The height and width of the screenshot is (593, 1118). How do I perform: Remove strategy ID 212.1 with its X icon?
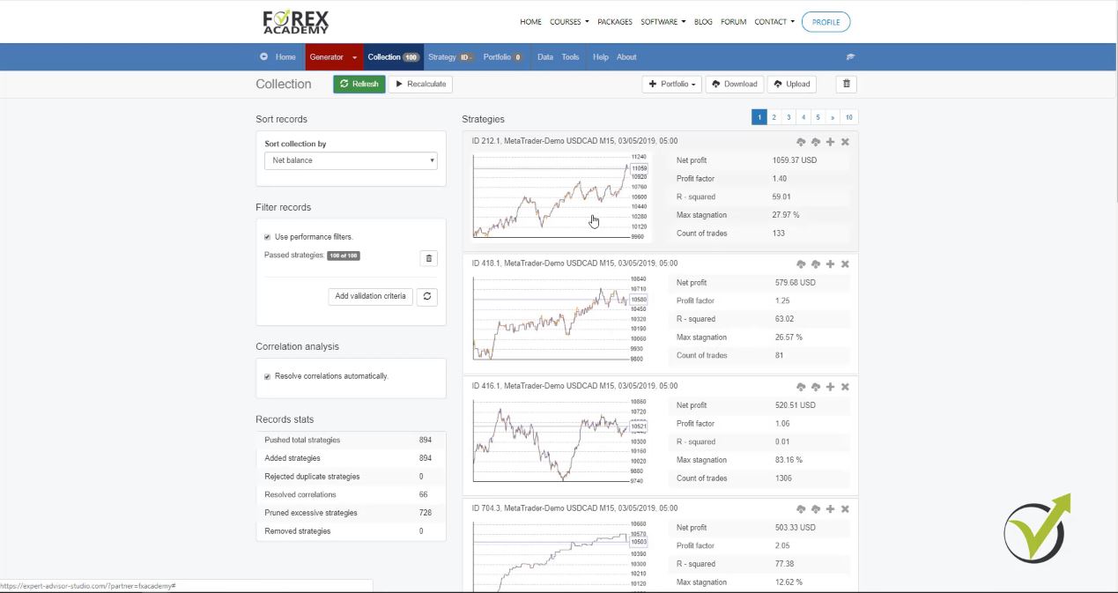[845, 142]
